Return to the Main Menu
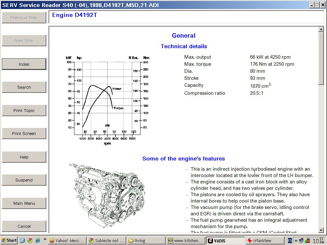The width and height of the screenshot is (327, 245). [x=24, y=203]
